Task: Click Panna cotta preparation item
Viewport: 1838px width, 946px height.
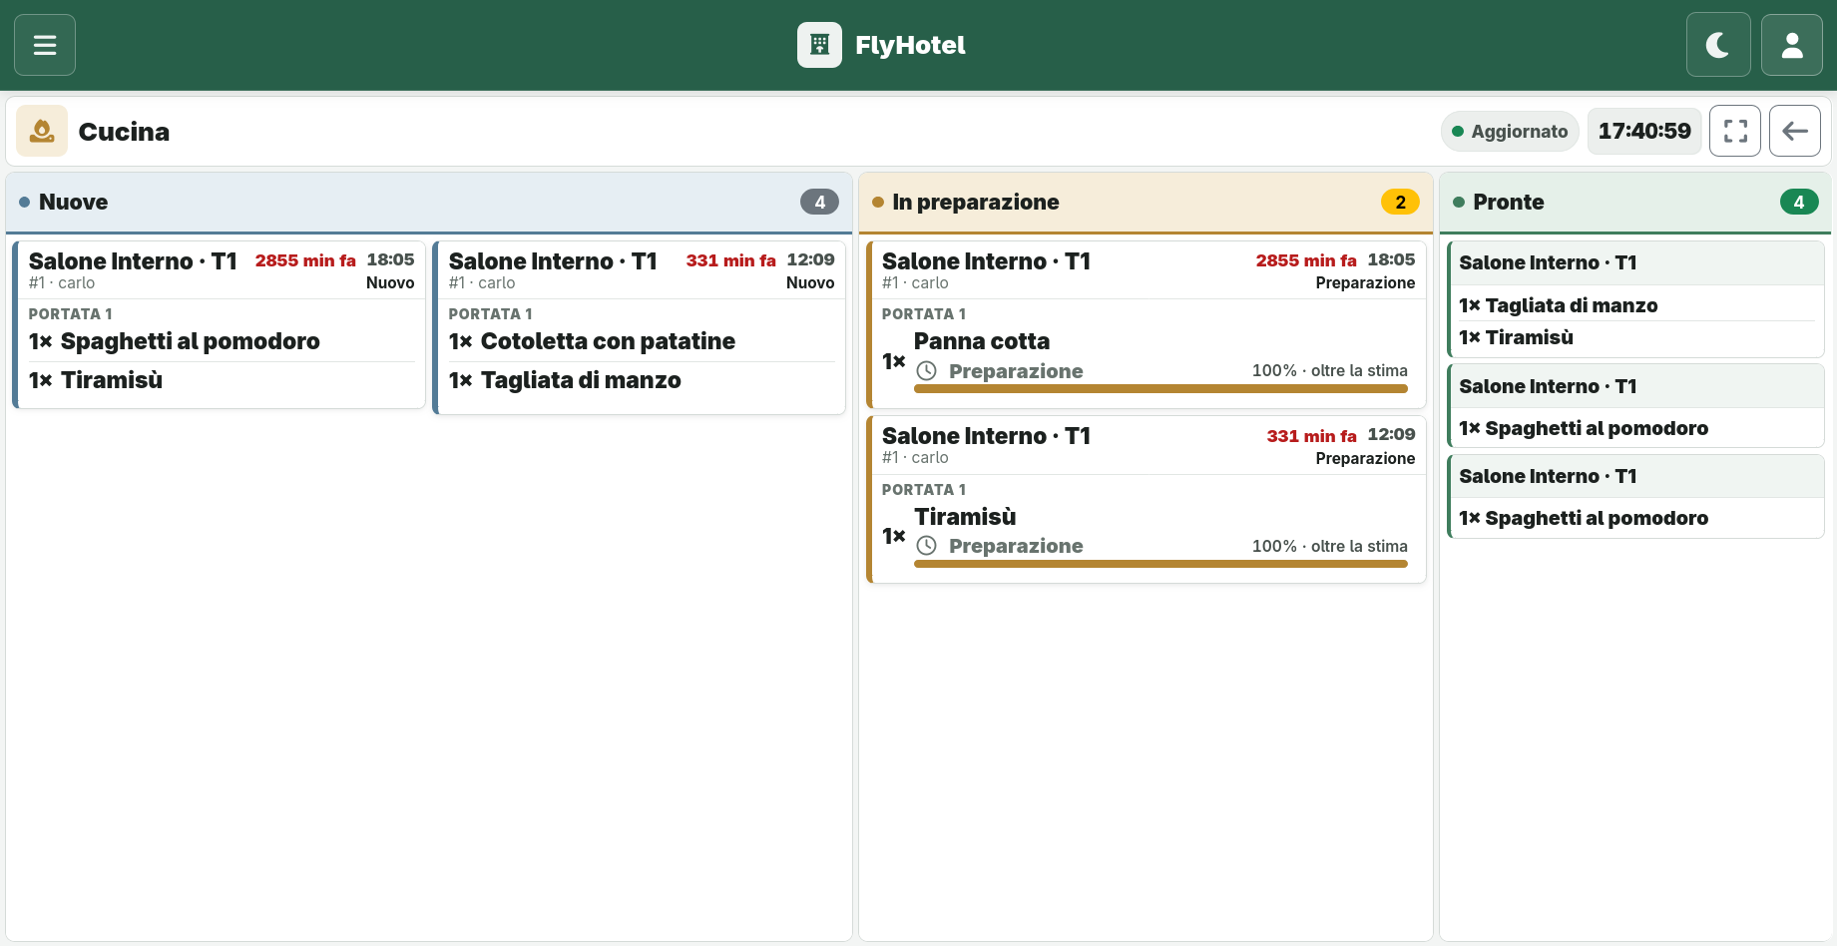Action: point(982,341)
